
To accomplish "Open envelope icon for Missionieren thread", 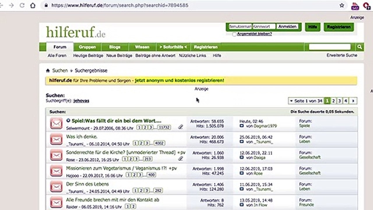I will pos(56,171).
